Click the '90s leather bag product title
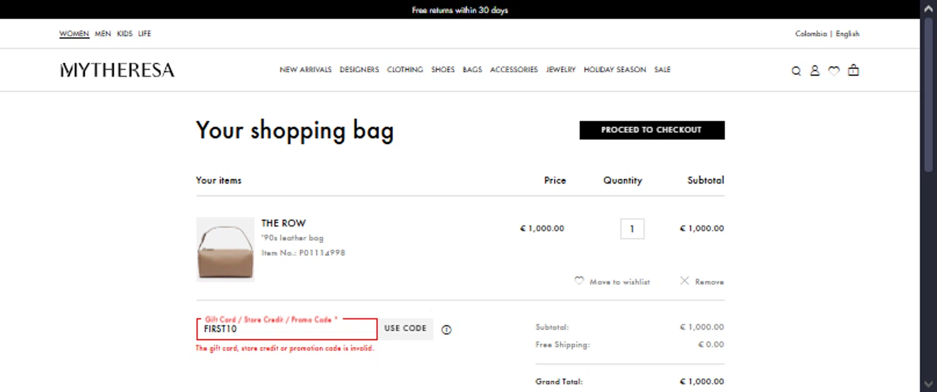The image size is (937, 392). click(292, 238)
